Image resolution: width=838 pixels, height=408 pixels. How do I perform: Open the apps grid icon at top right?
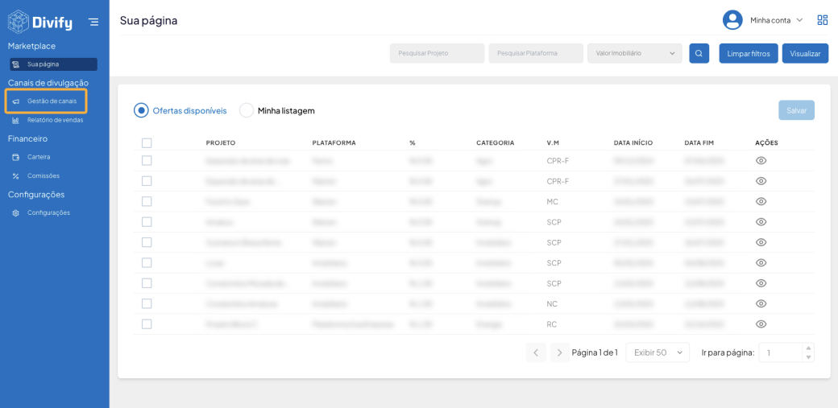(x=822, y=20)
